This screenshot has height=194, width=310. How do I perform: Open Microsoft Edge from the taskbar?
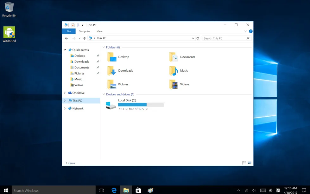click(114, 190)
